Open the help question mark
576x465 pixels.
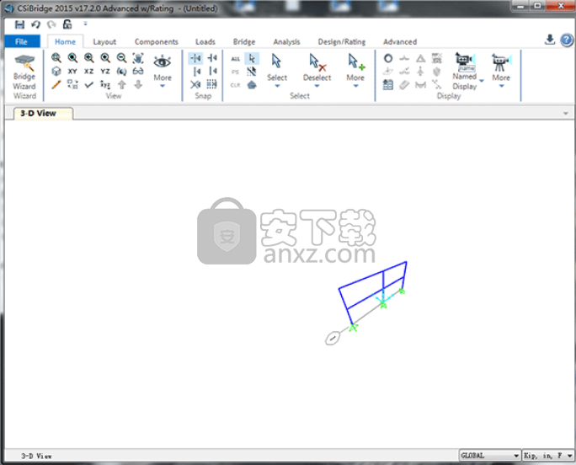pyautogui.click(x=567, y=40)
